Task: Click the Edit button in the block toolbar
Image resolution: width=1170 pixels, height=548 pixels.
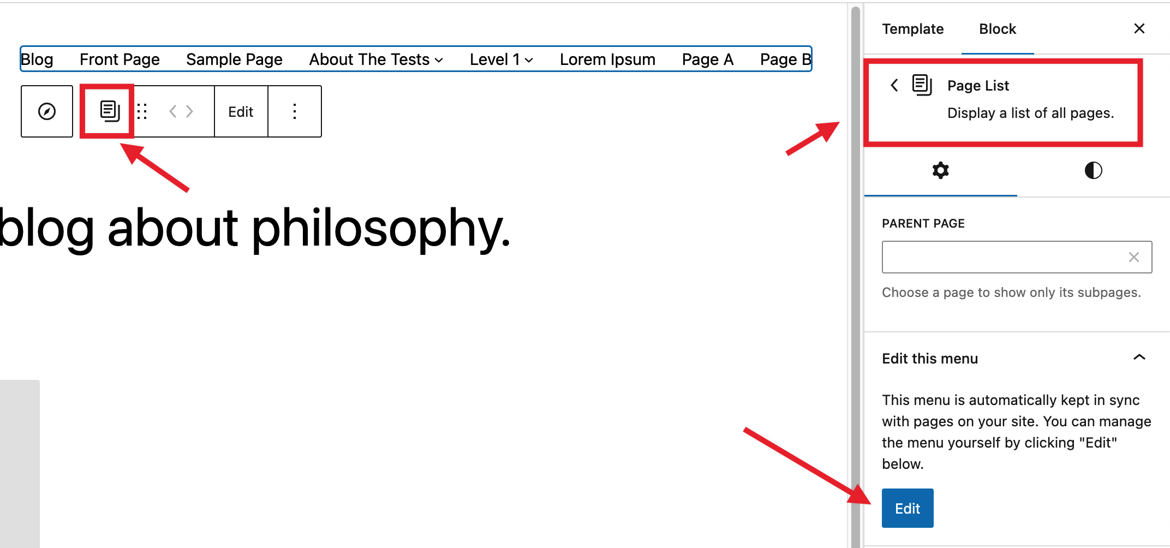Action: [241, 111]
